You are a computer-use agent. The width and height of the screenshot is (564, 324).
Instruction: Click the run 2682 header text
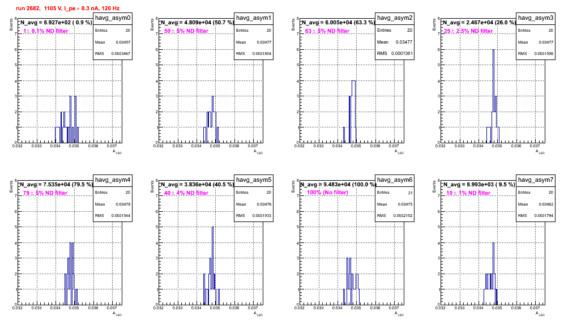pyautogui.click(x=67, y=8)
